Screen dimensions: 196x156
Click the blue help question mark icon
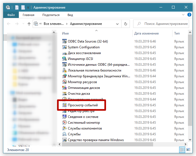coord(189,15)
